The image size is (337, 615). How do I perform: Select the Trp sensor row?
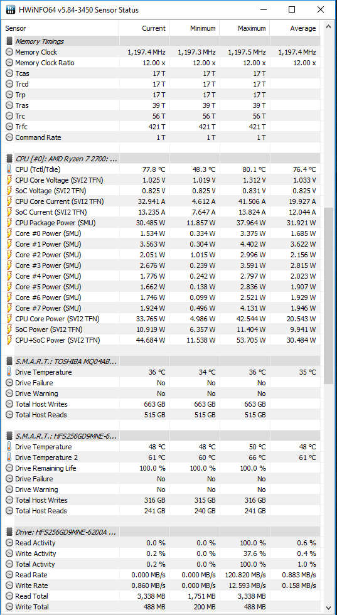click(161, 95)
